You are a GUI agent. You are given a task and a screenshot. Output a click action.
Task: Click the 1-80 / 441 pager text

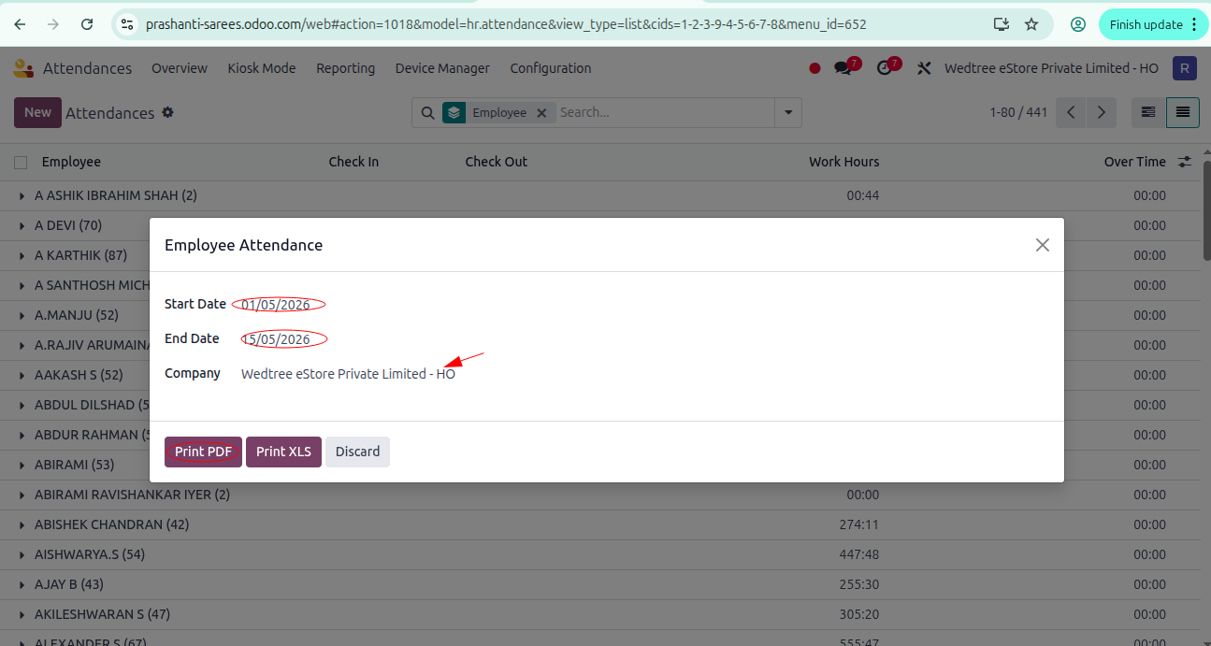tap(1018, 112)
